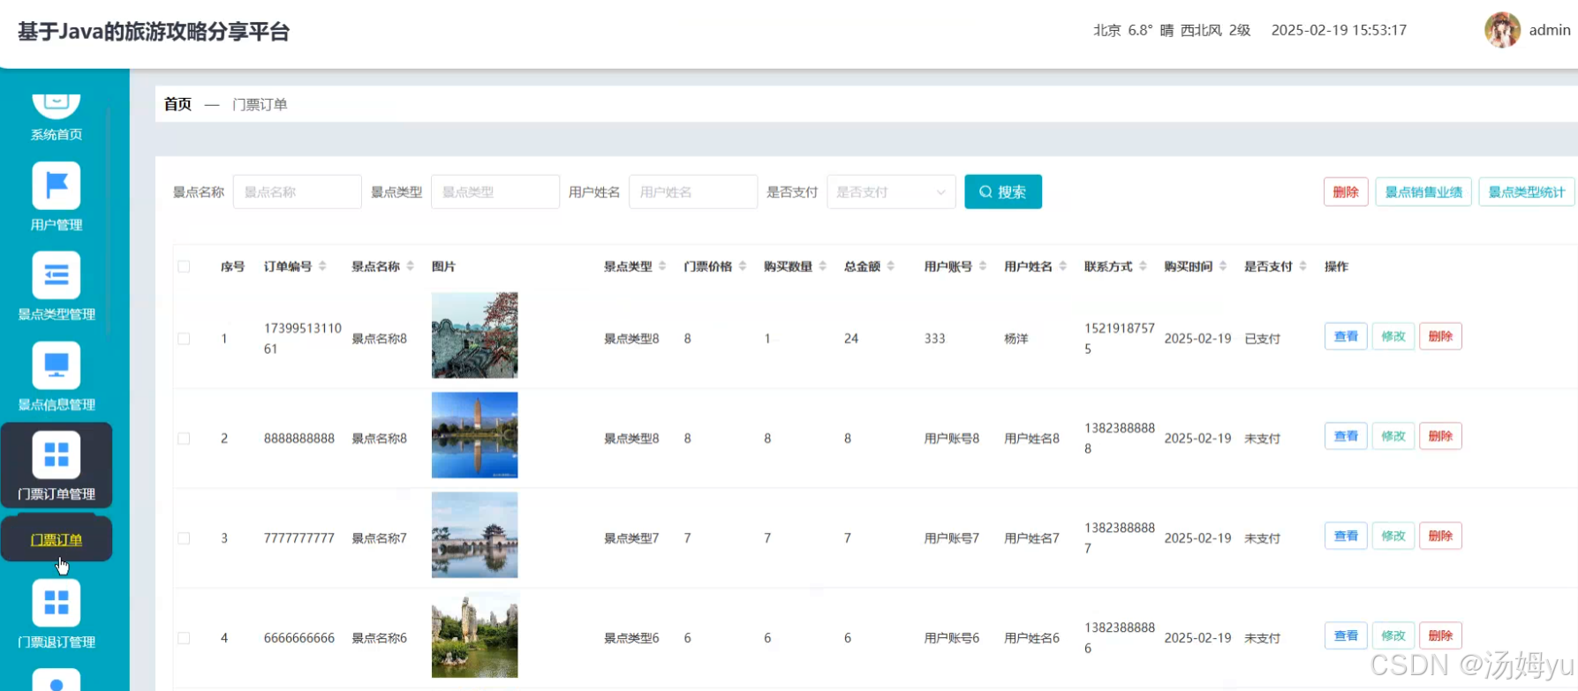Sort by 购买数量 column arrows
Screen dimensions: 1578x691
(823, 267)
